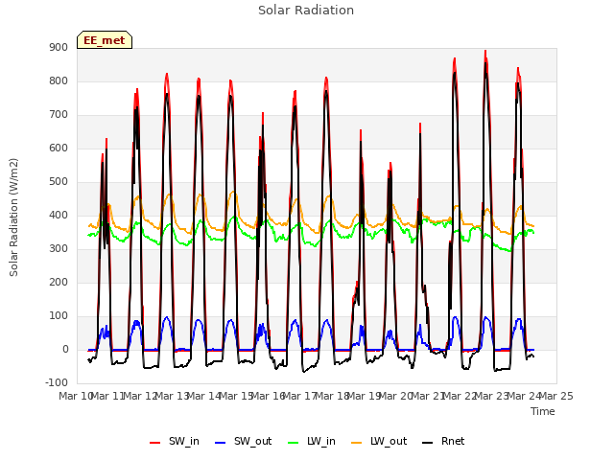Click the 700 y-axis tick label
Image resolution: width=614 pixels, height=460 pixels.
[59, 115]
